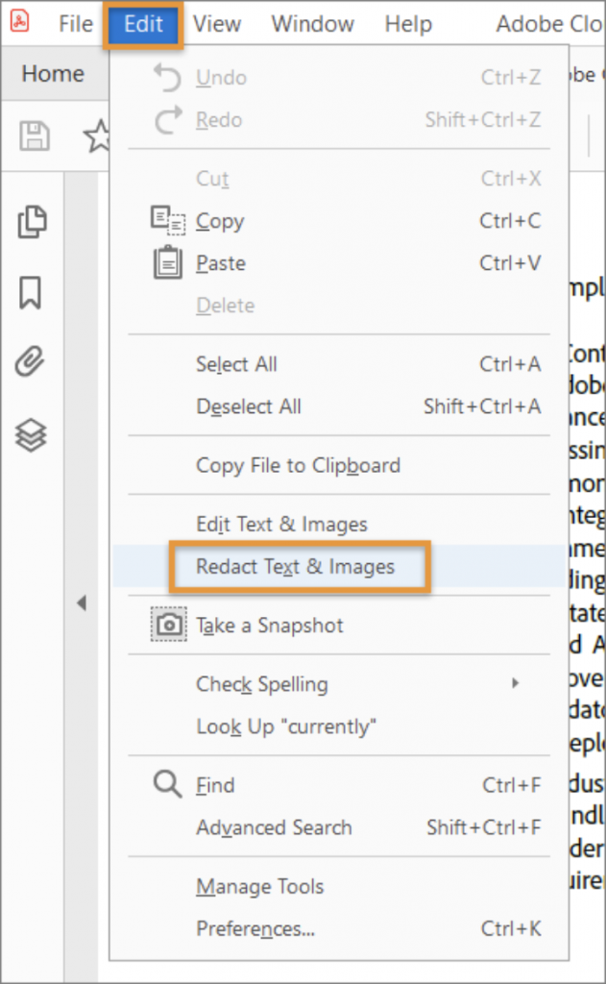Click the Find magnifier icon

click(x=165, y=785)
